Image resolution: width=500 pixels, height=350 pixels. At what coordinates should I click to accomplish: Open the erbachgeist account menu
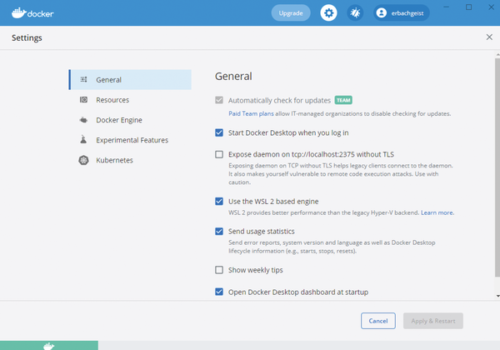click(401, 13)
